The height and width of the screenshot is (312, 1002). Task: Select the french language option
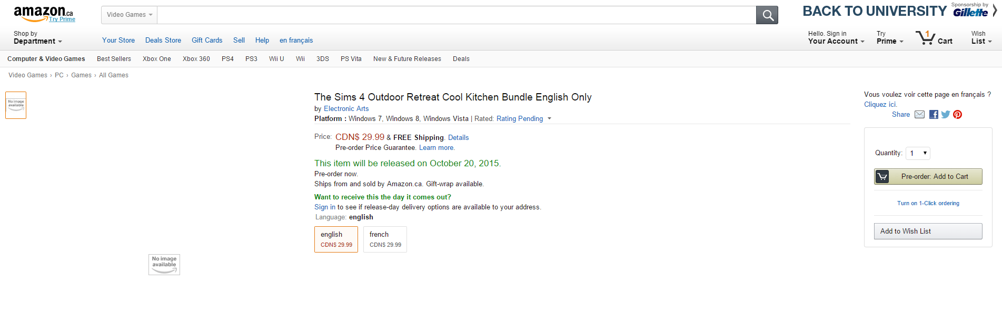coord(385,239)
